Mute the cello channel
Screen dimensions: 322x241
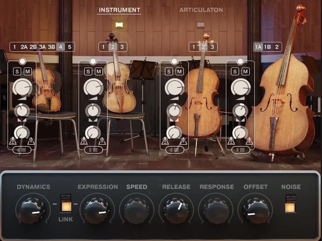pos(179,71)
